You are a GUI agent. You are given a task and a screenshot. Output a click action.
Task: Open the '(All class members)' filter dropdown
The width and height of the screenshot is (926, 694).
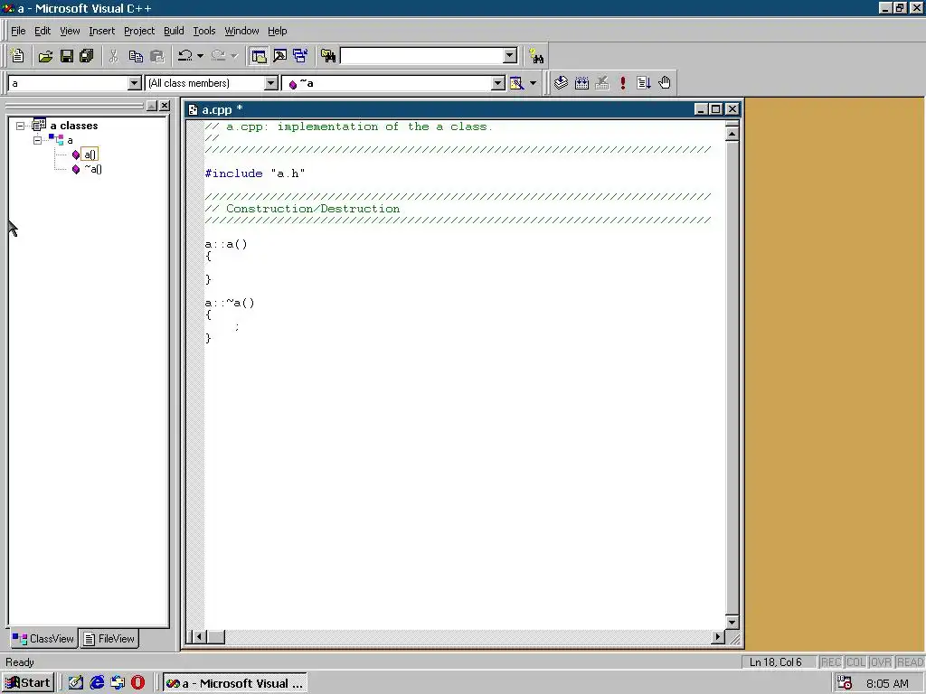tap(271, 83)
